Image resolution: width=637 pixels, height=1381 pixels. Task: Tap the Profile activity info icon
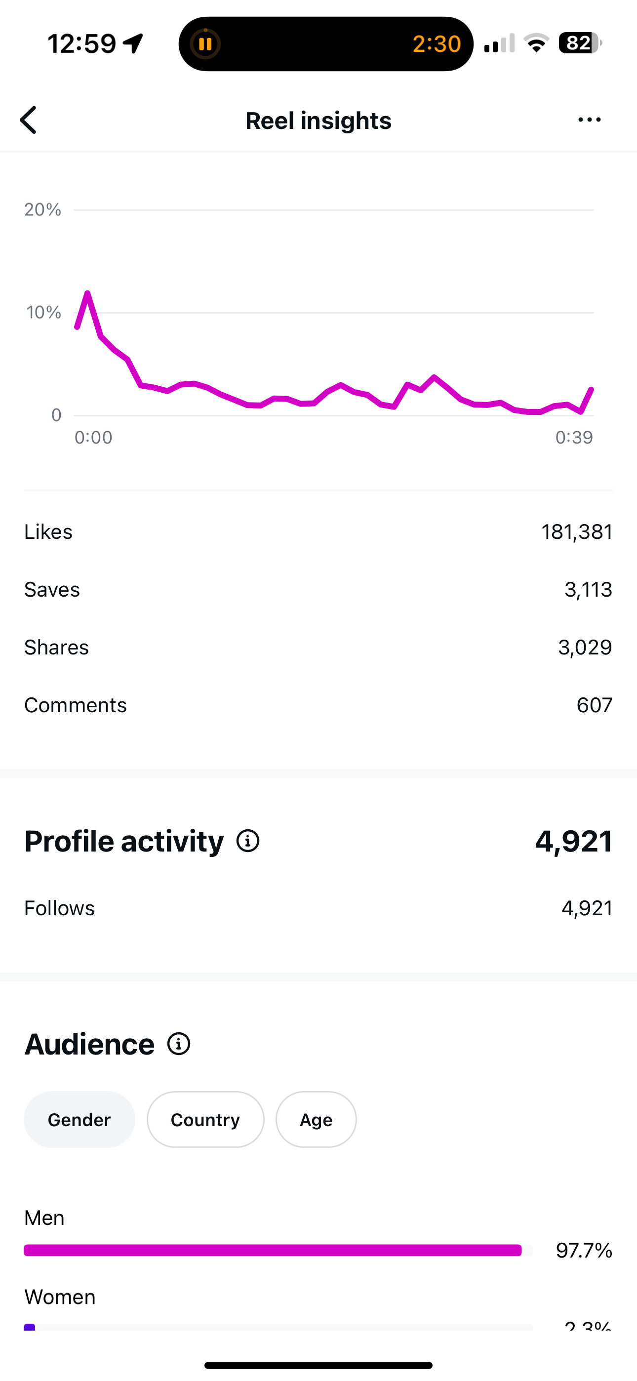pyautogui.click(x=248, y=841)
